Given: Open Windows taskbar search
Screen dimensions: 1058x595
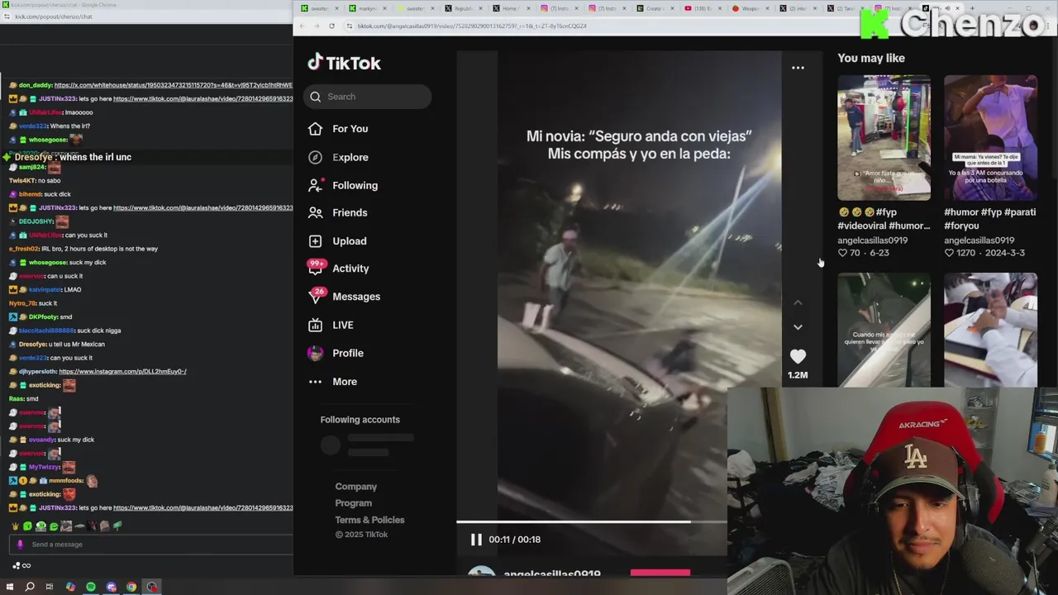Looking at the screenshot, I should [30, 587].
